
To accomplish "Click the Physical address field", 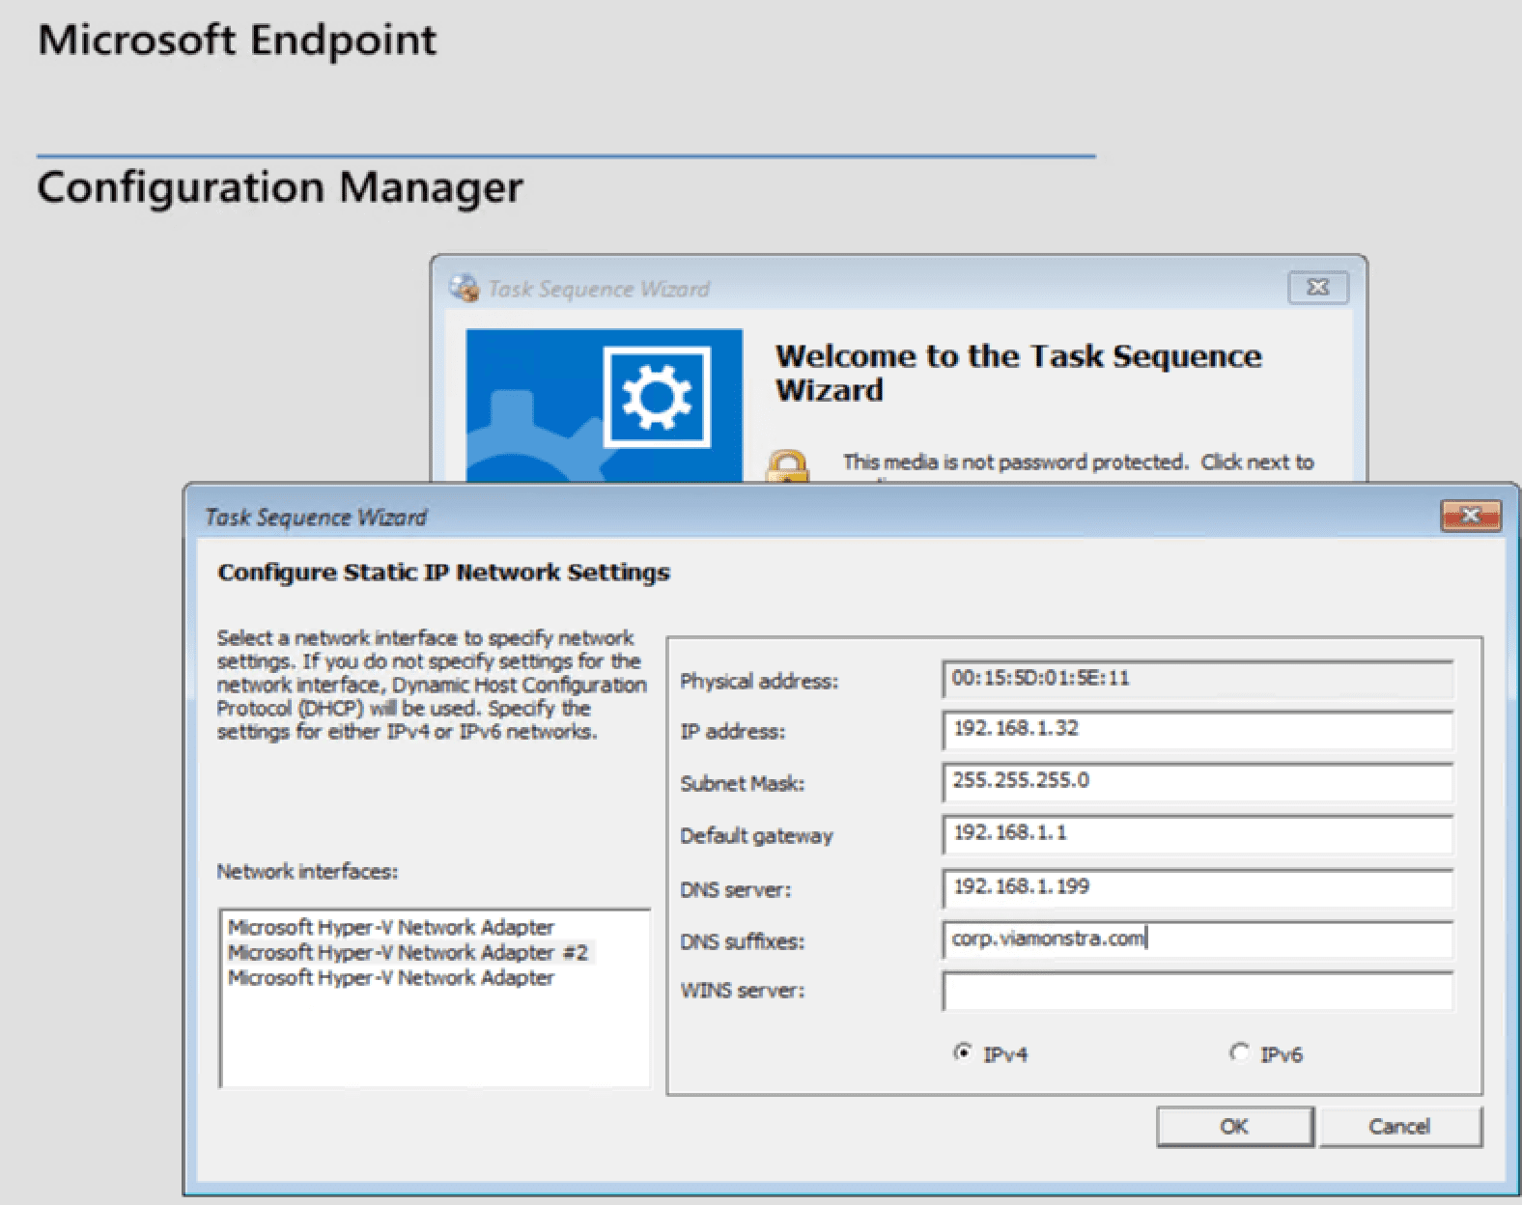I will (x=1197, y=679).
